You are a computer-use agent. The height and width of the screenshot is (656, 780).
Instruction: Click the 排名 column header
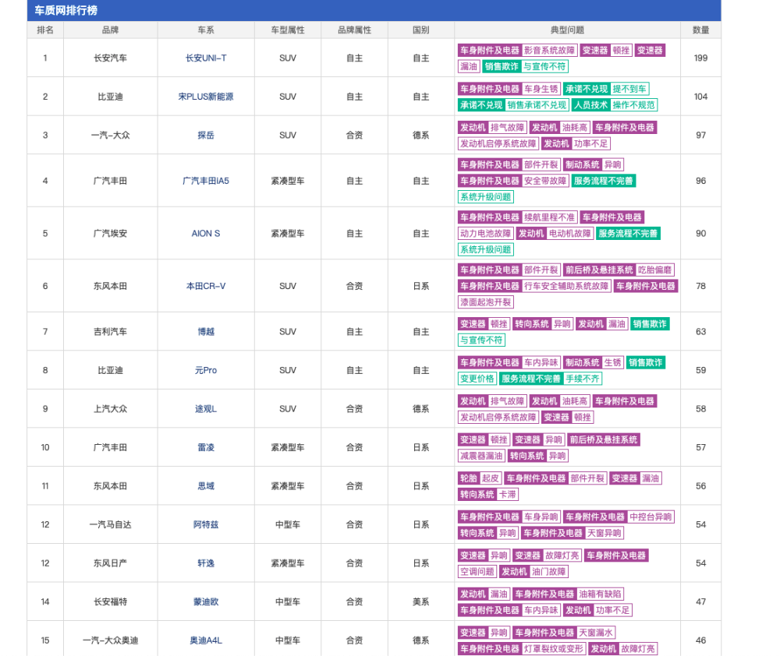coord(45,30)
